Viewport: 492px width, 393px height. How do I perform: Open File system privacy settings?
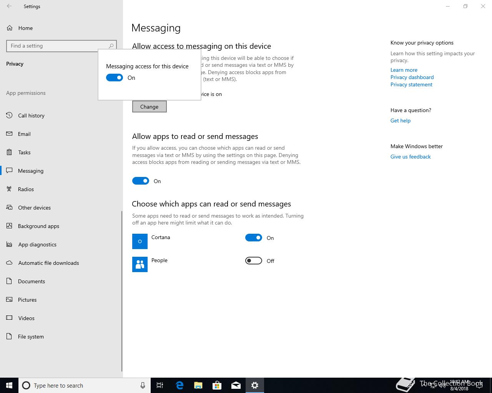coord(61,337)
